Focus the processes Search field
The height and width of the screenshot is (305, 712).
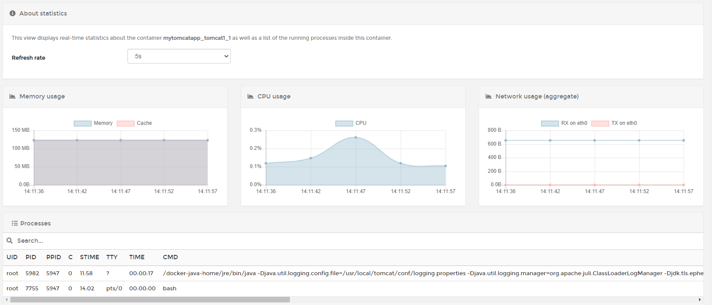359,241
